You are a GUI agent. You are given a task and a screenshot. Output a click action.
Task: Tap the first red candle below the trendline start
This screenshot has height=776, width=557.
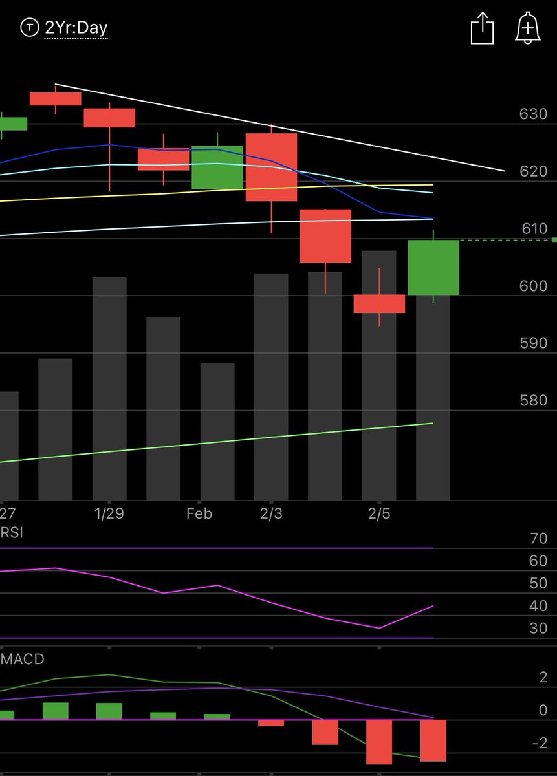(56, 99)
